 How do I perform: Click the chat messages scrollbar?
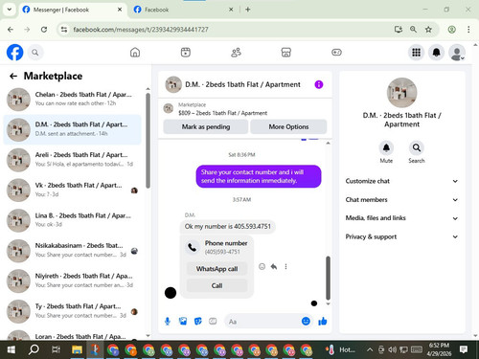[328, 278]
